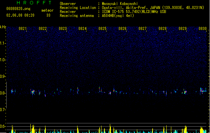Click the A504HB(yagi 4el) antenna text

coord(118,16)
